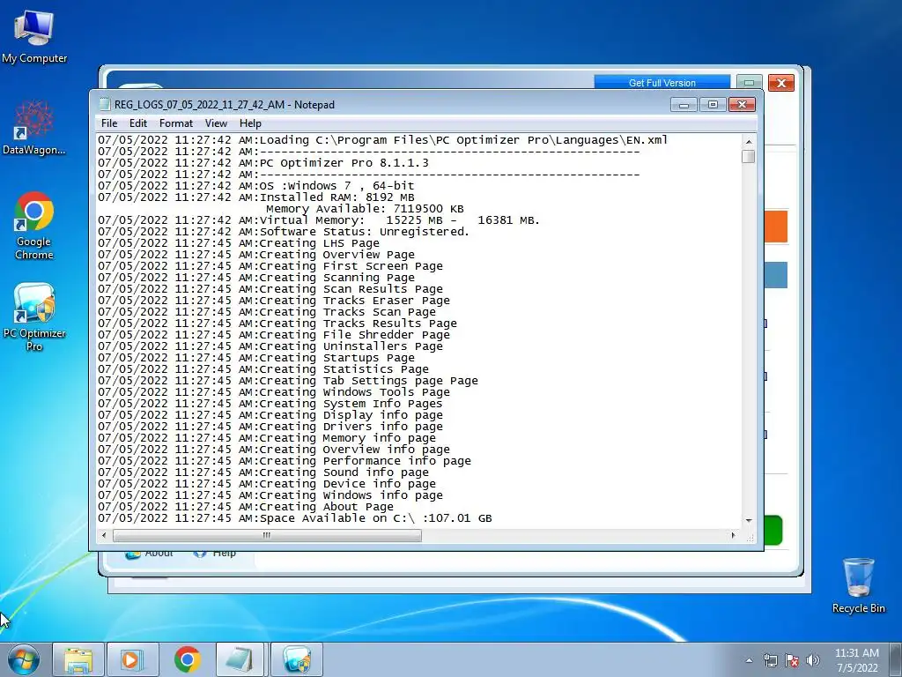Close the Notepad window
Screen dimensions: 902x677
pyautogui.click(x=742, y=105)
